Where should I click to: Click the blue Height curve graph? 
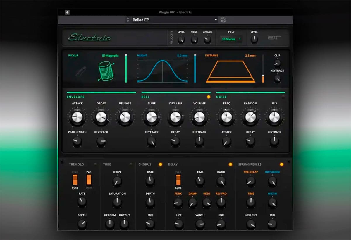(x=163, y=71)
